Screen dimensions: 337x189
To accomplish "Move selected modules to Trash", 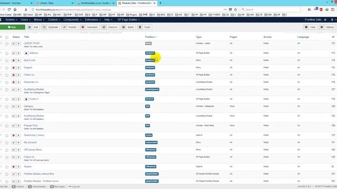I will click(145, 27).
